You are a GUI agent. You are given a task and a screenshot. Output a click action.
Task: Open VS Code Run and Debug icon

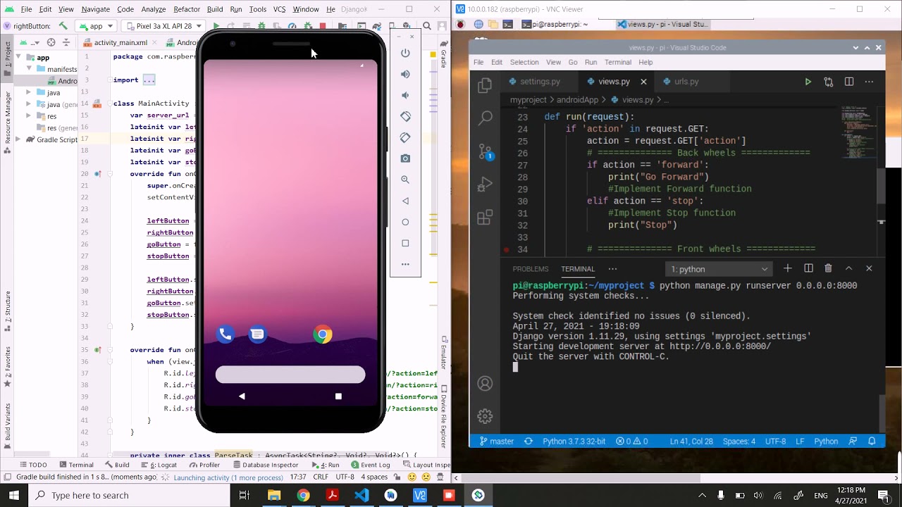(x=485, y=184)
